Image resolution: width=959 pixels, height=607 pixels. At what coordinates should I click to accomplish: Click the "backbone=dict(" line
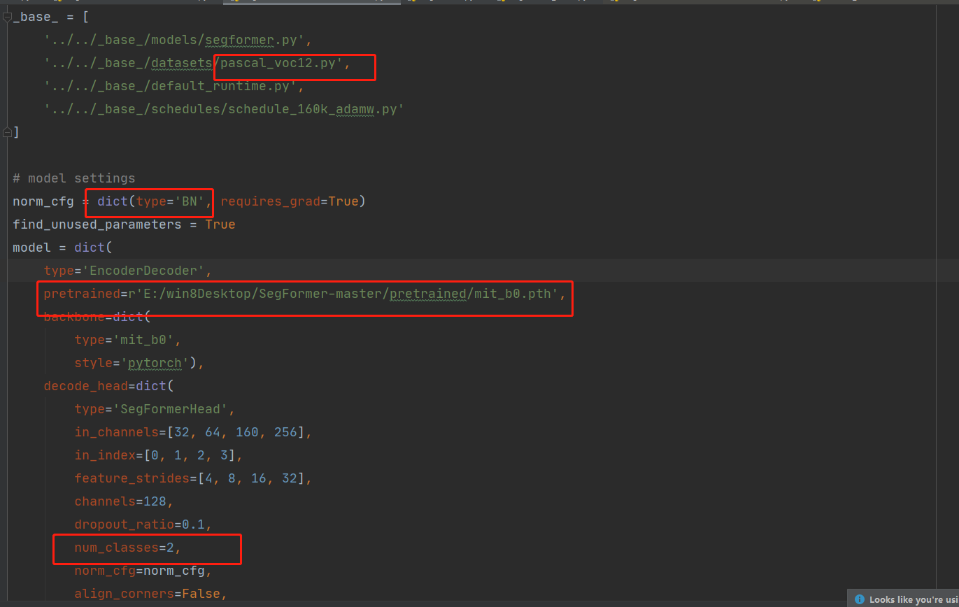click(97, 317)
